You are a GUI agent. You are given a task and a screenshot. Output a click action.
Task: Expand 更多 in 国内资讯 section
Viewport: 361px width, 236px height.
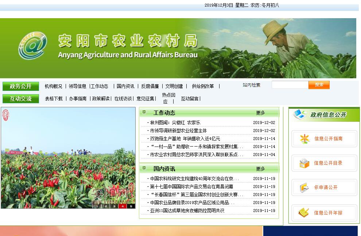click(260, 169)
